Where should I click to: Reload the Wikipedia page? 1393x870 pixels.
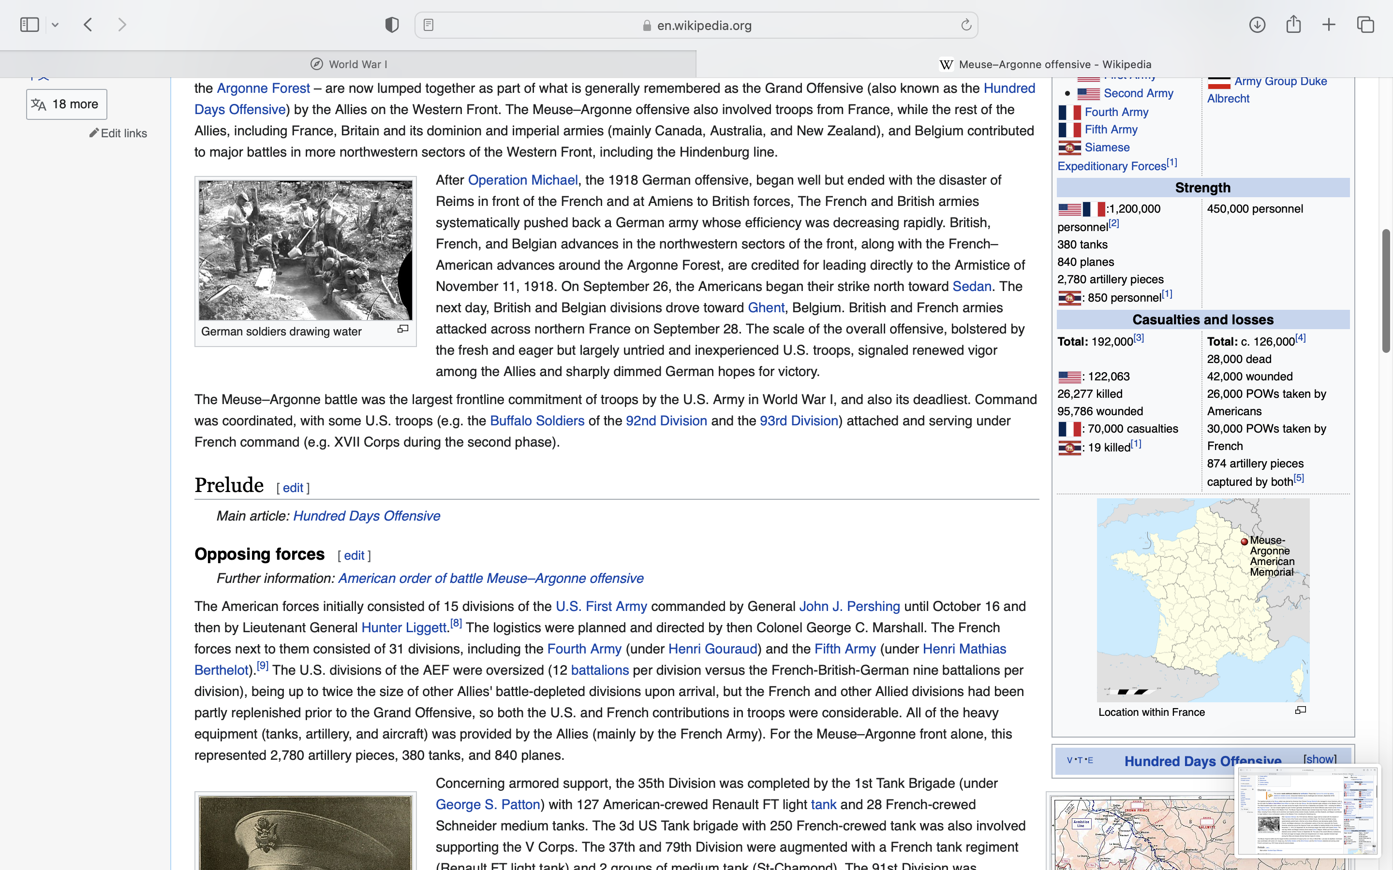pyautogui.click(x=966, y=25)
